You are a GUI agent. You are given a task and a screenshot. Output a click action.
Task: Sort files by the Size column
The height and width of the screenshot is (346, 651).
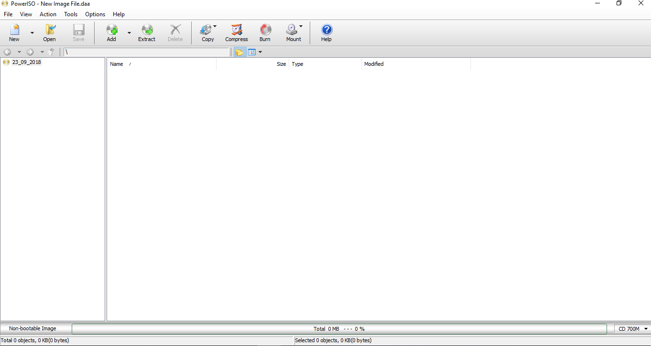[281, 63]
